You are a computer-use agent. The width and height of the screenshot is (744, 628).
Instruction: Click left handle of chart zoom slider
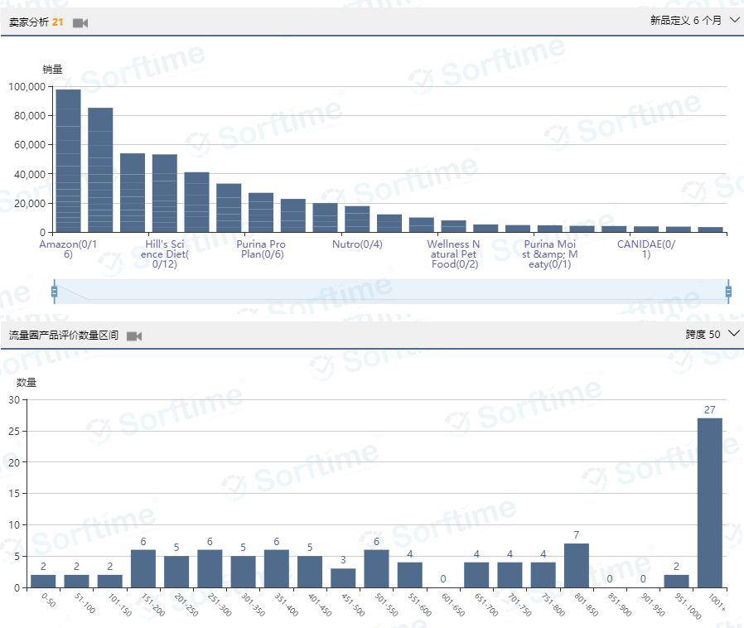55,292
